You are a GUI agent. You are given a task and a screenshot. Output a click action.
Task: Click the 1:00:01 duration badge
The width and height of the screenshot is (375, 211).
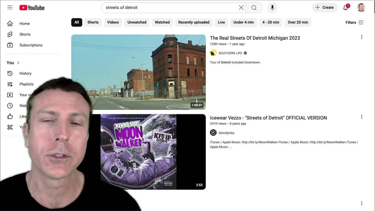(197, 105)
